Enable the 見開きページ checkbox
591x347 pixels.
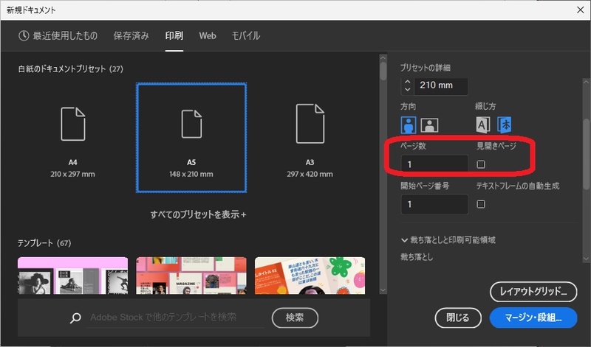click(x=481, y=164)
